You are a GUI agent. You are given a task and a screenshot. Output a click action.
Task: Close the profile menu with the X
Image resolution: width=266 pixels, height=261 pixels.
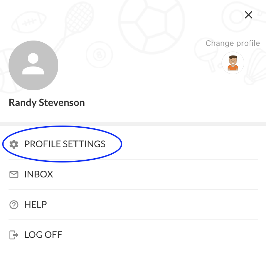pos(249,15)
